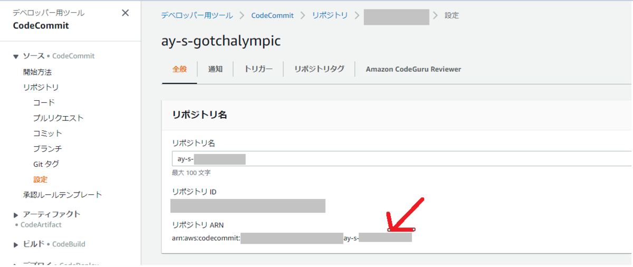Collapse the ソース CodeCommit section
633x267 pixels.
point(16,56)
